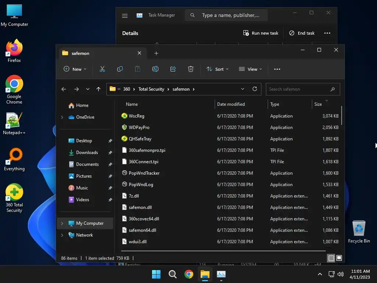377x283 pixels.
Task: Select the Recycle Bin desktop icon
Action: [359, 232]
